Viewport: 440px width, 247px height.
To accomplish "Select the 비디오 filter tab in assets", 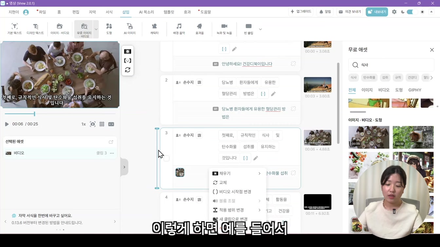I will [384, 90].
